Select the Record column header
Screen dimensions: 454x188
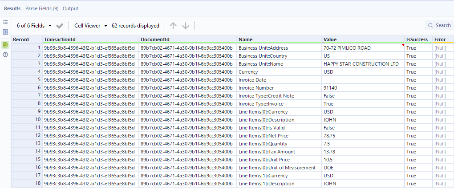pyautogui.click(x=27, y=39)
